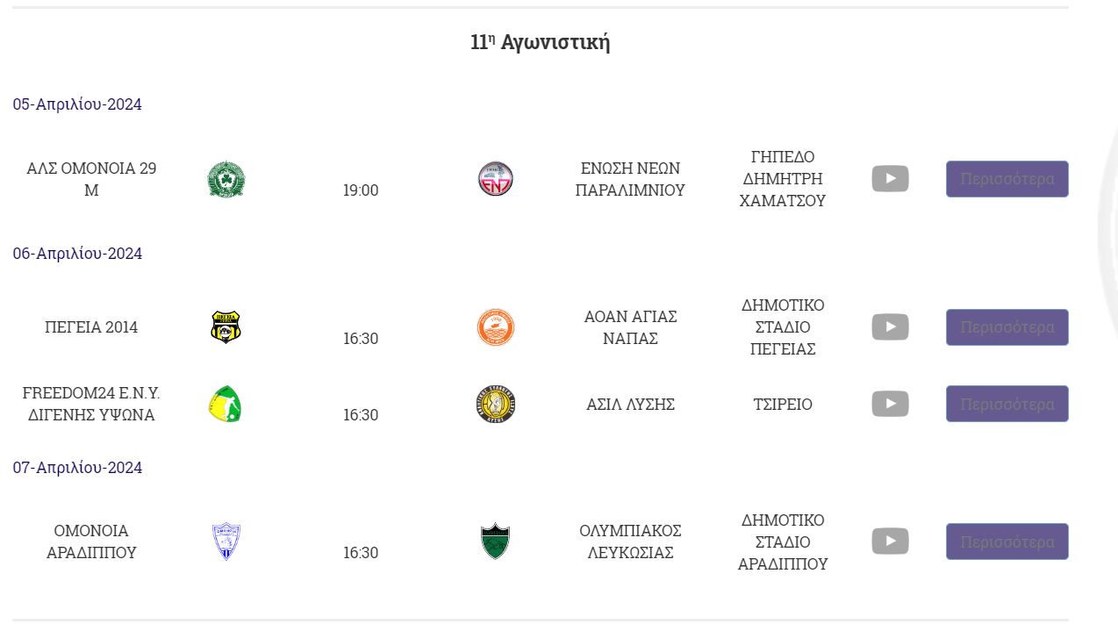Click the ΕΝΩΣΗ ΝΕΩΝ ΠΑΡΑΛΙΜΝΙΟΥ club crest
1118x624 pixels.
click(496, 179)
